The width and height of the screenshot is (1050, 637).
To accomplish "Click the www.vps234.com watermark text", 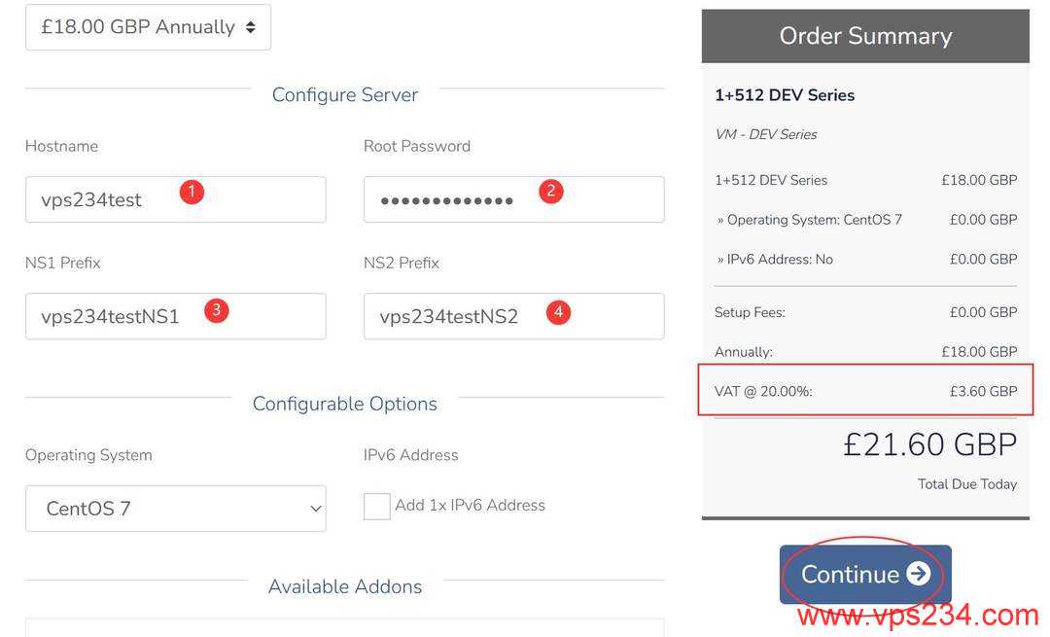I will pos(918,615).
